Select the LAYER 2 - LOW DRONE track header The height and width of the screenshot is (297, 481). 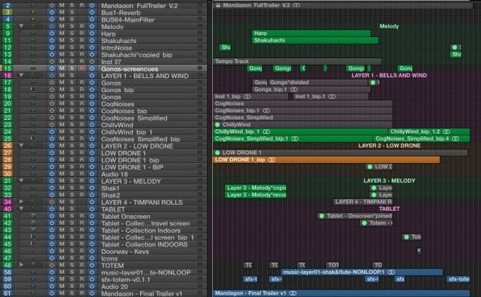coord(137,146)
